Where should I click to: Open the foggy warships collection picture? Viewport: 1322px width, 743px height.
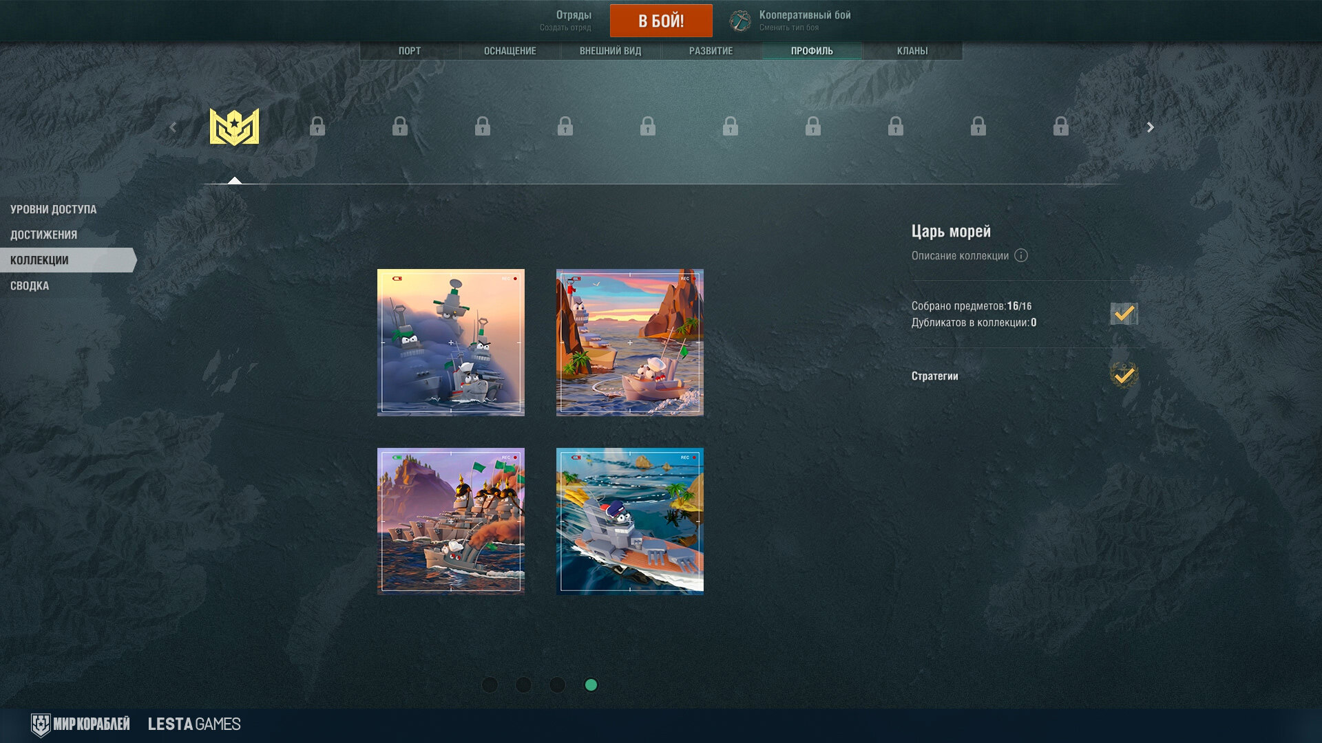pyautogui.click(x=451, y=343)
